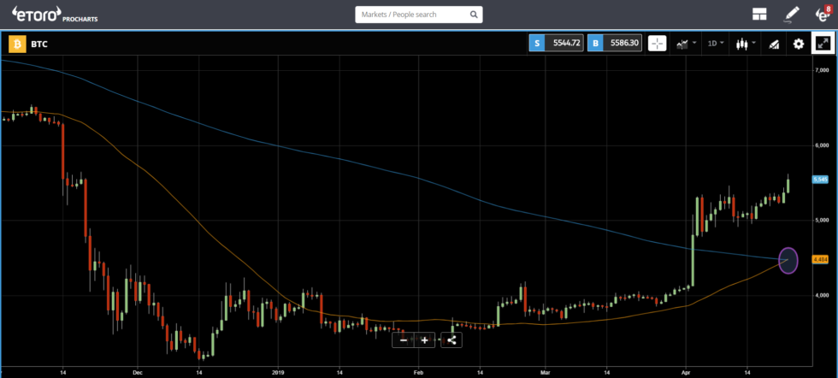Toggle the crosshair cursor mode
This screenshot has width=838, height=378.
(x=657, y=44)
